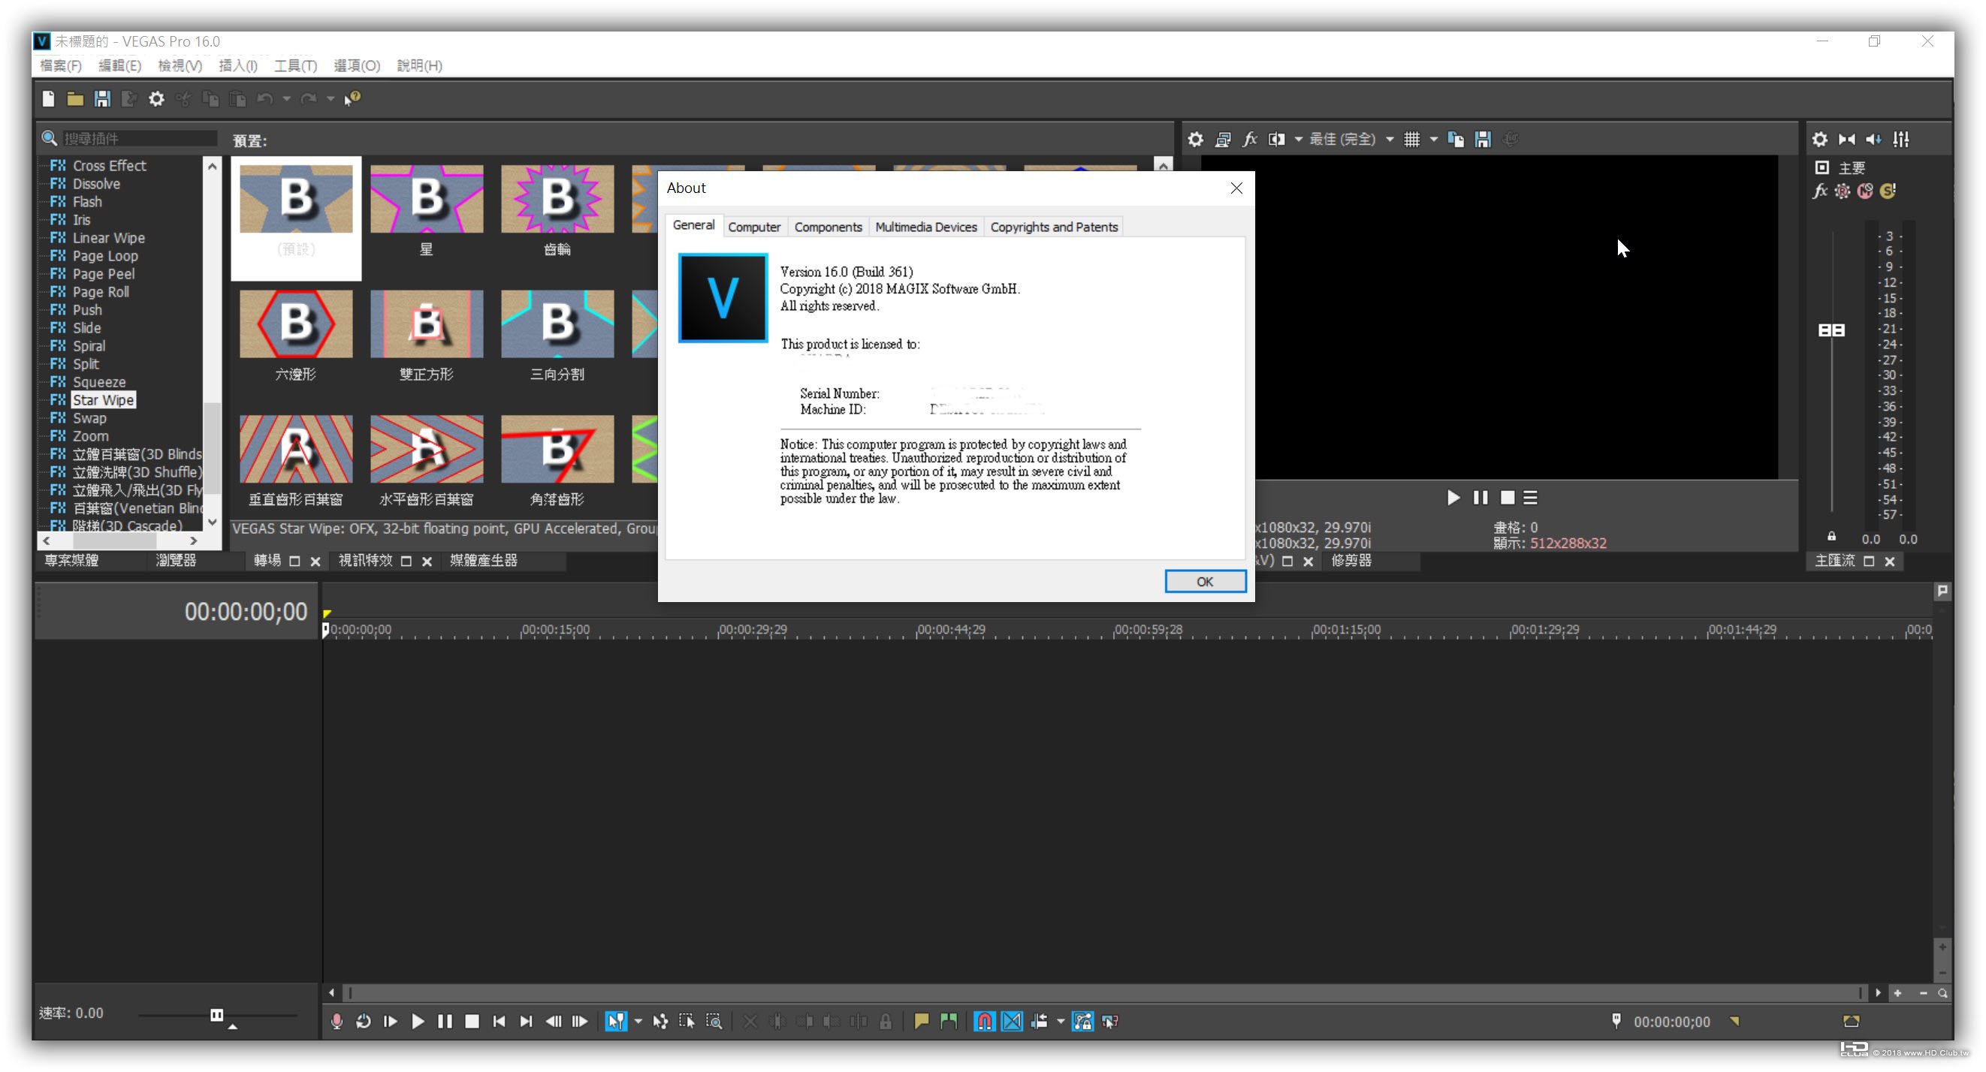The width and height of the screenshot is (1986, 1072).
Task: Expand the preview grid overlay dropdown arrow
Action: (x=1433, y=140)
